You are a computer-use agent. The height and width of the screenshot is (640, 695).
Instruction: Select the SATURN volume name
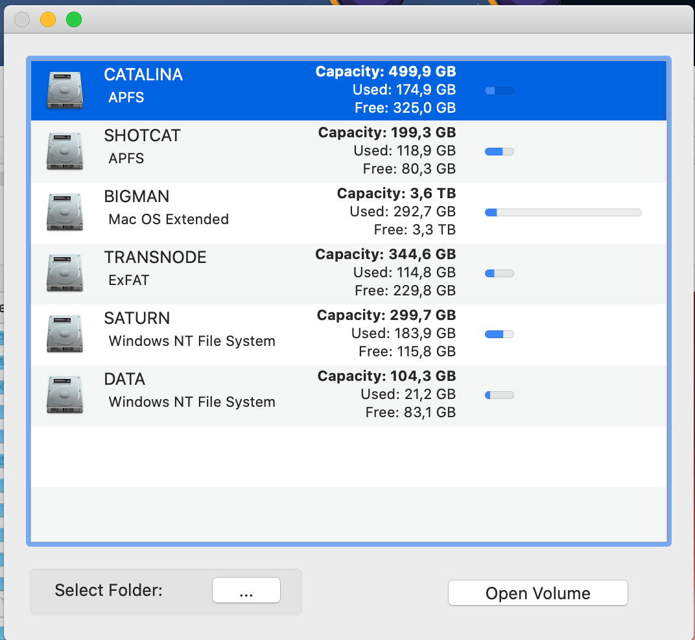click(x=137, y=318)
